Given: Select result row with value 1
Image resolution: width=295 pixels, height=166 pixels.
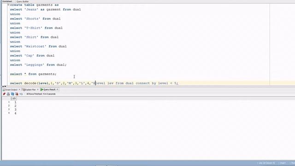Looking at the screenshot, I should pyautogui.click(x=15, y=102).
